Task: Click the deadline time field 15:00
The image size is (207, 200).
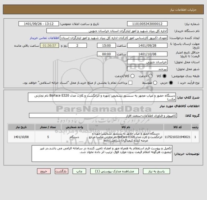Action: [106, 46]
